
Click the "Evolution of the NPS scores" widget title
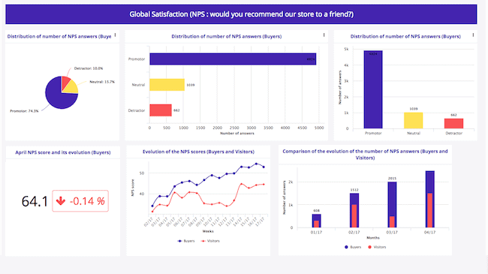pyautogui.click(x=198, y=152)
